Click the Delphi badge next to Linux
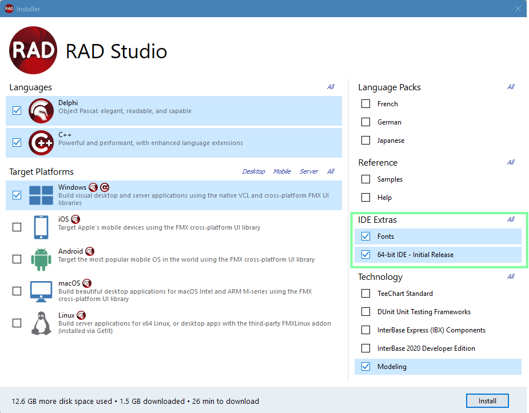The height and width of the screenshot is (413, 529). 81,315
